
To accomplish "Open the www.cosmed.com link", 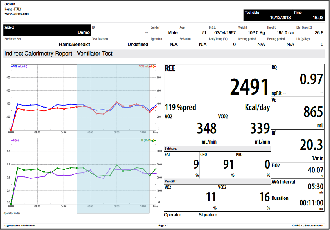I will pyautogui.click(x=16, y=14).
